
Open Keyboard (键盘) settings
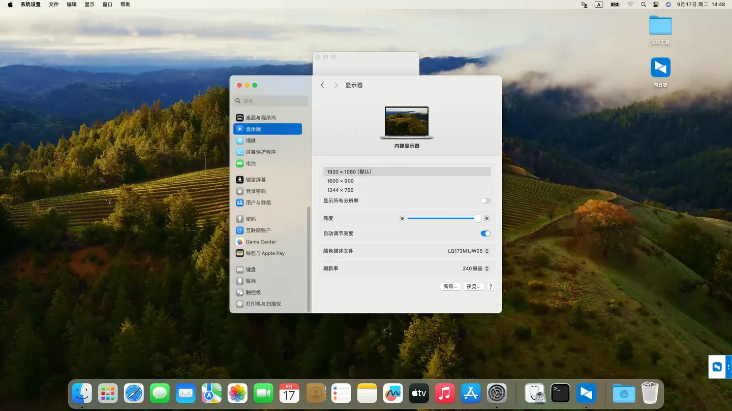(x=251, y=269)
